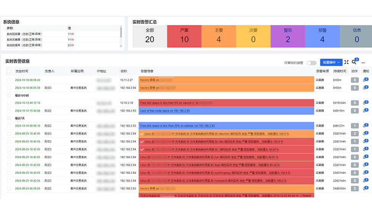Open the 批量操作 dropdown
Viewport: 372px width, 212px height.
point(331,63)
